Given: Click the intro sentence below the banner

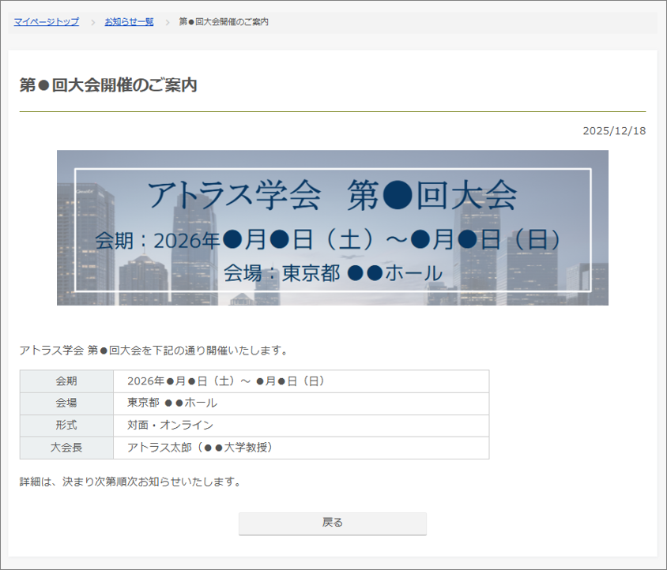Looking at the screenshot, I should pos(154,350).
